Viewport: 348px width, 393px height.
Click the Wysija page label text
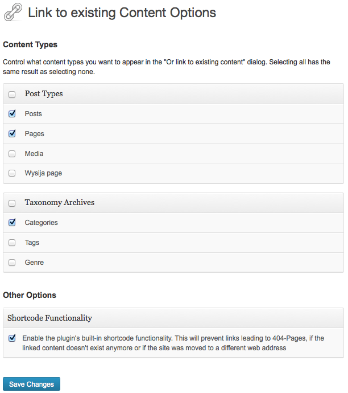pos(43,173)
